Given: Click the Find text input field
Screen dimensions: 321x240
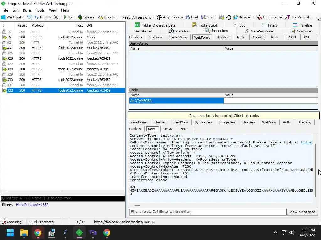Looking at the screenshot, I should point(208,212).
